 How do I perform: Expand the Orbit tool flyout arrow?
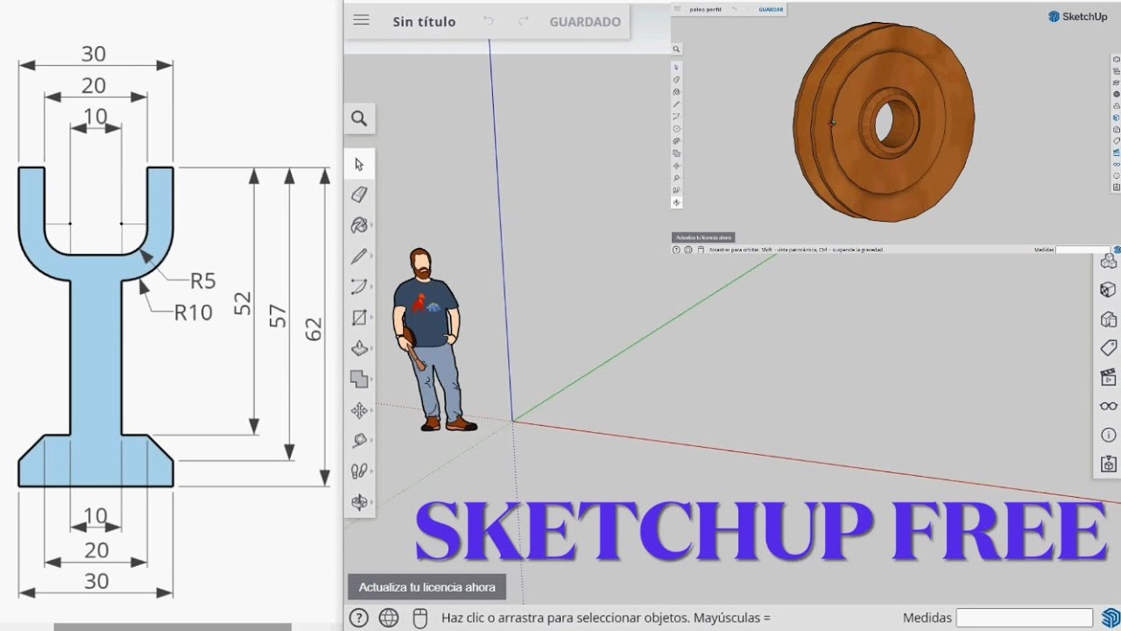[x=373, y=502]
